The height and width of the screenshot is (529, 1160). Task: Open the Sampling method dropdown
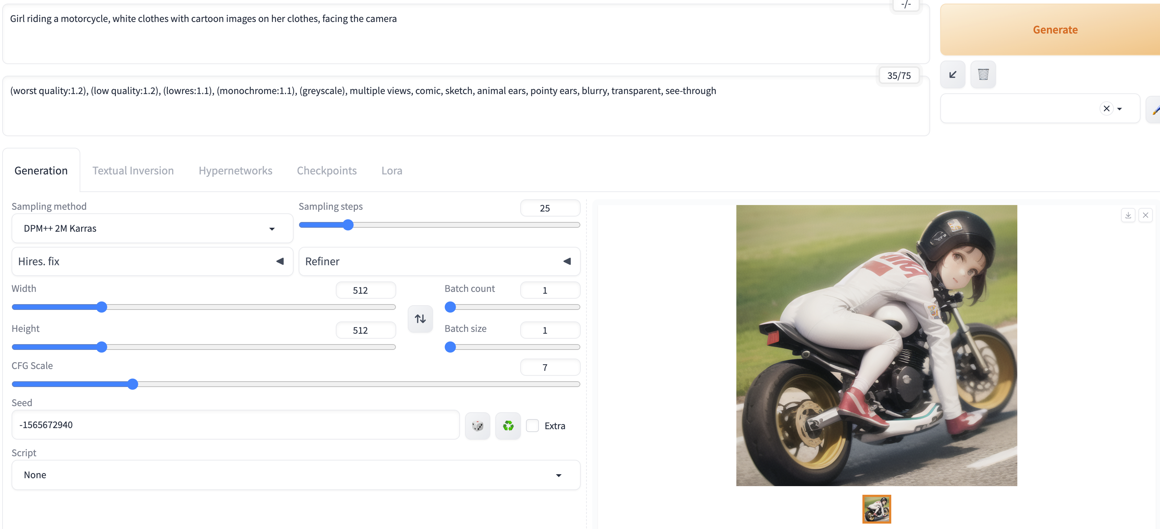click(x=152, y=228)
